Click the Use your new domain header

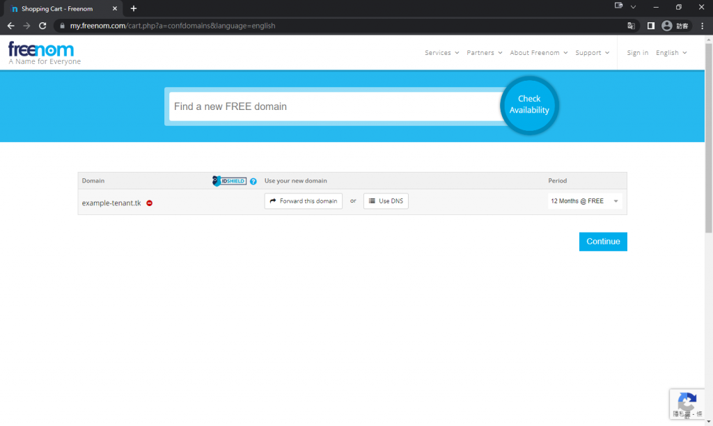click(295, 181)
